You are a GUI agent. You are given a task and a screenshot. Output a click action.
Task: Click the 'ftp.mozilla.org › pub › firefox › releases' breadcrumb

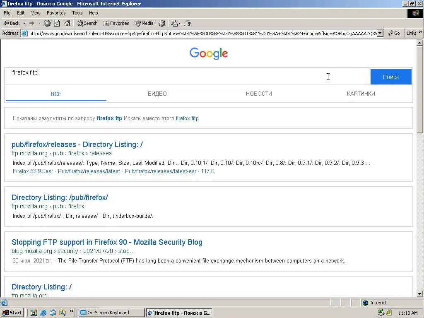click(x=61, y=153)
